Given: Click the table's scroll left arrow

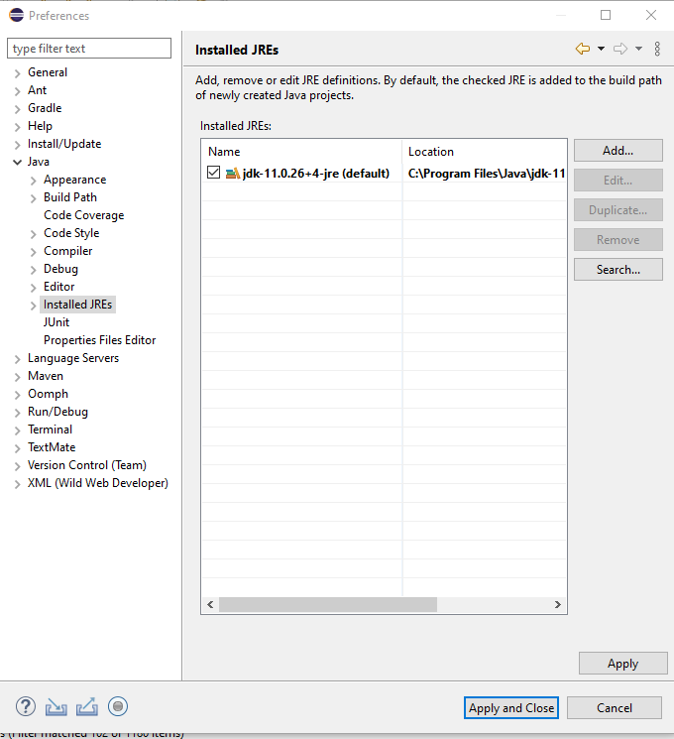Looking at the screenshot, I should point(210,605).
